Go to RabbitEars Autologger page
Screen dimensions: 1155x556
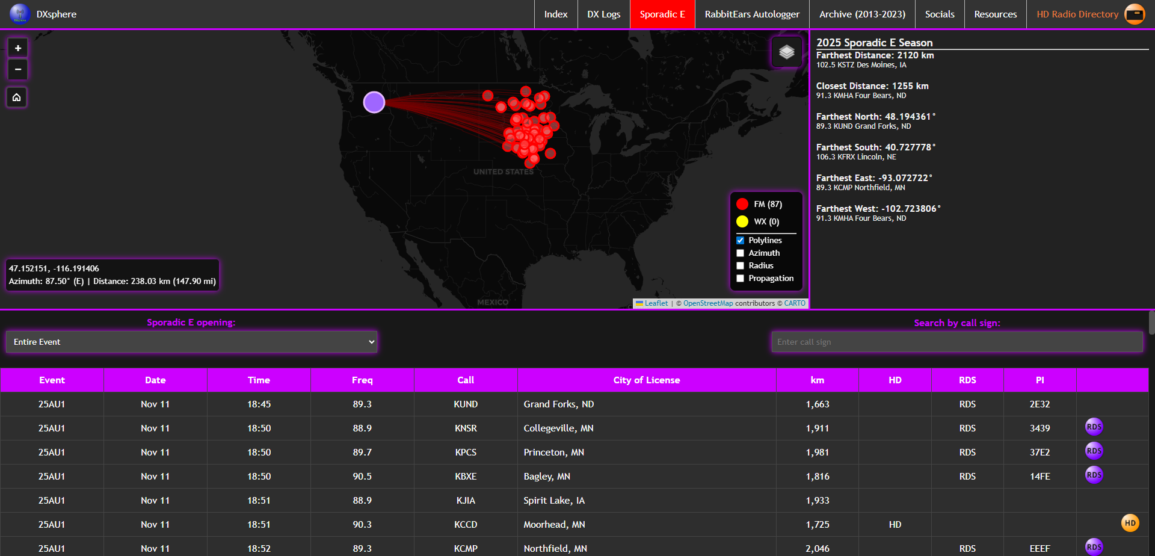click(x=752, y=14)
